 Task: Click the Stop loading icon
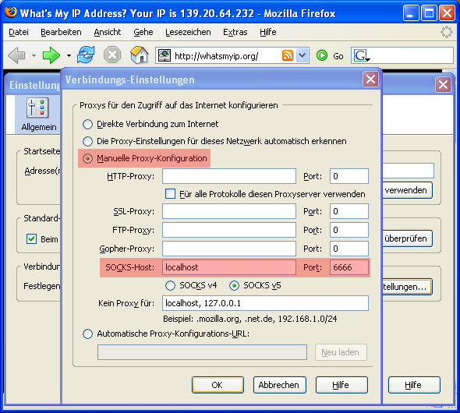click(112, 55)
